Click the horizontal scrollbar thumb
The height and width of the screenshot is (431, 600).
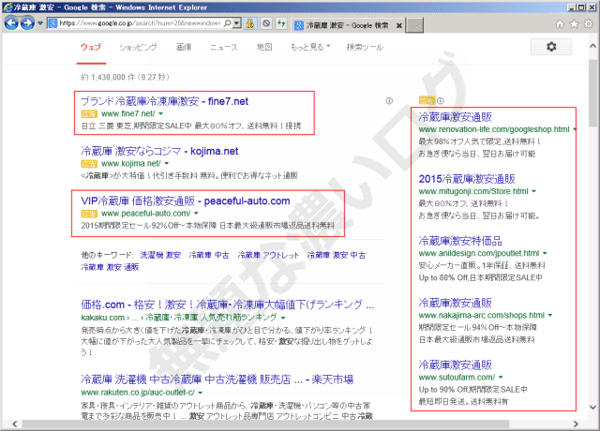[265, 424]
